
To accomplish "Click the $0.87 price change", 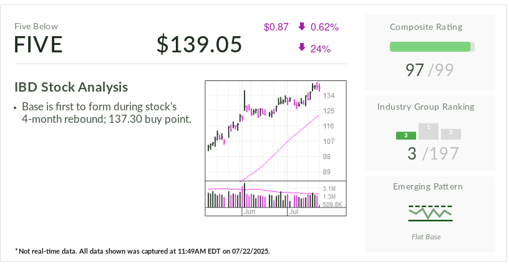I will point(276,27).
